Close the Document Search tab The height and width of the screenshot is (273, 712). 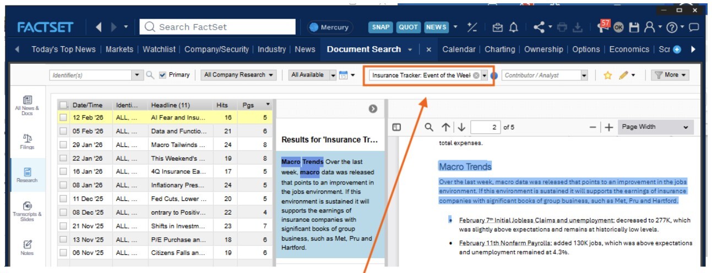(x=429, y=50)
